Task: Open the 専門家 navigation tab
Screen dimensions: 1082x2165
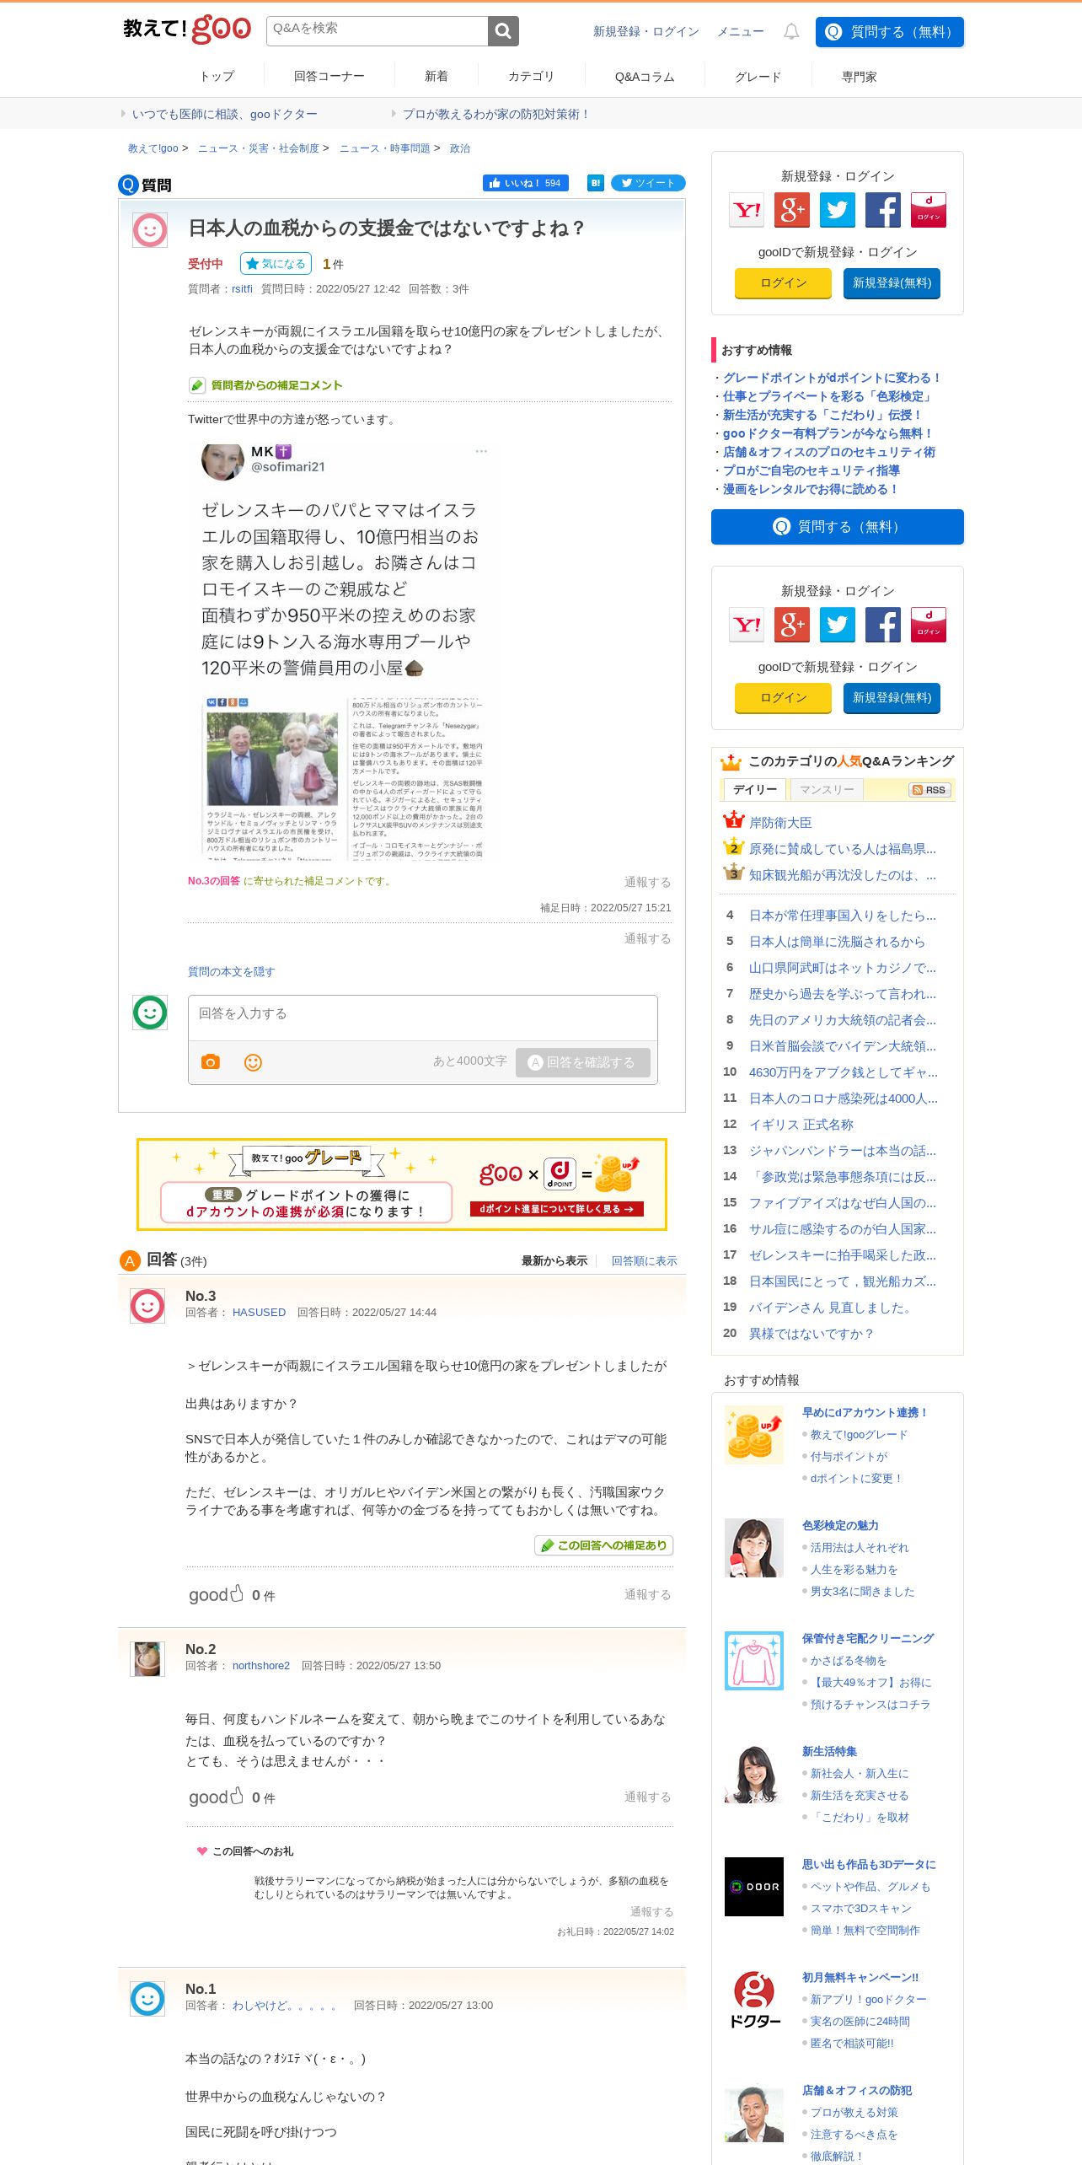Action: pyautogui.click(x=860, y=76)
